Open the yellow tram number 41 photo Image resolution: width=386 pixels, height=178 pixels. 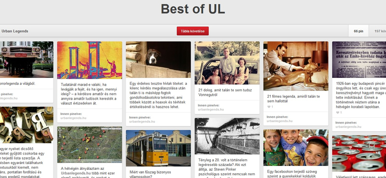click(x=158, y=148)
